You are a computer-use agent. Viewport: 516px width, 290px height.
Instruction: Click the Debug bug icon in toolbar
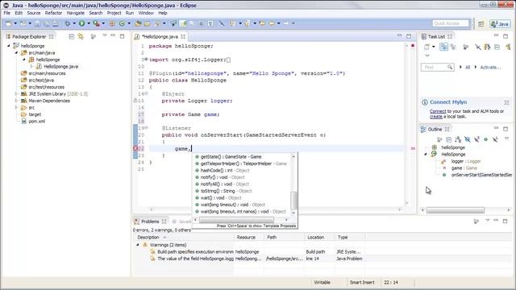click(68, 23)
